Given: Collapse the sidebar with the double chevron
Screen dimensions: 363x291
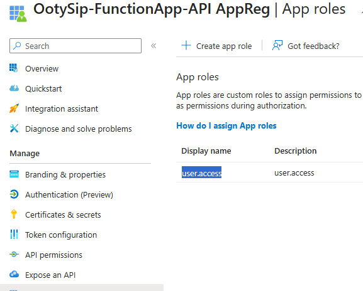Looking at the screenshot, I should 154,46.
